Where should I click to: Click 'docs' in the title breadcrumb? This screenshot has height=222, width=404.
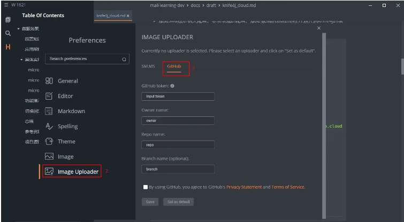click(x=195, y=5)
